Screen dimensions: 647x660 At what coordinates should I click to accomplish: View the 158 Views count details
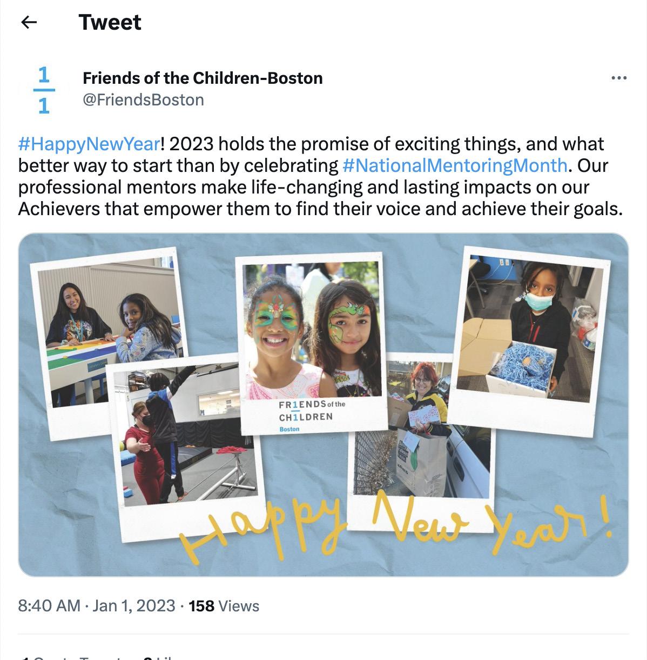coord(224,606)
